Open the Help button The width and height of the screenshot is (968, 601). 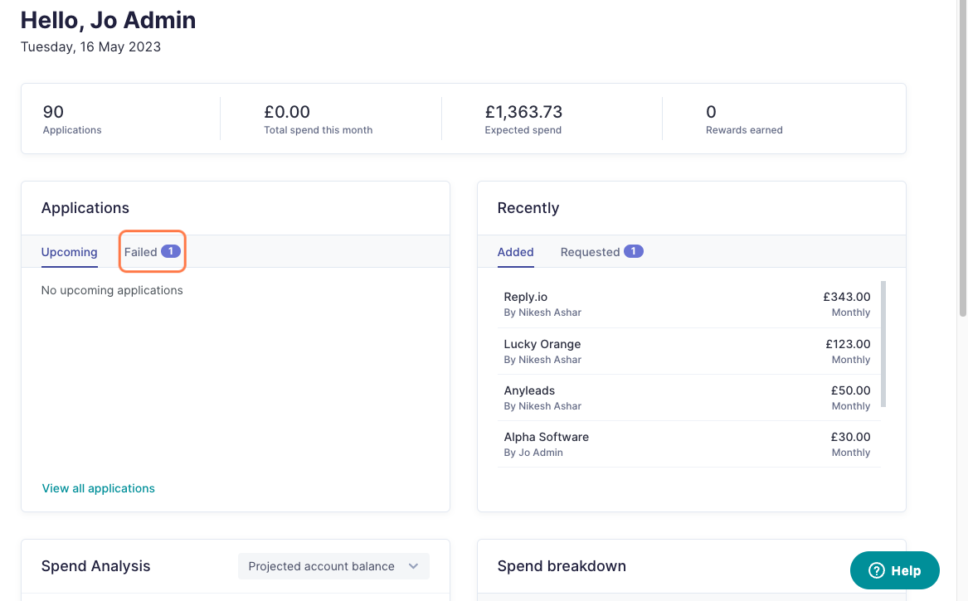tap(894, 571)
